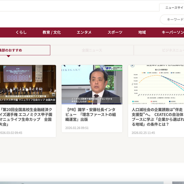The width and height of the screenshot is (184, 184).
Task: Open the 識学 president interview thumbnail
Action: [x=92, y=85]
